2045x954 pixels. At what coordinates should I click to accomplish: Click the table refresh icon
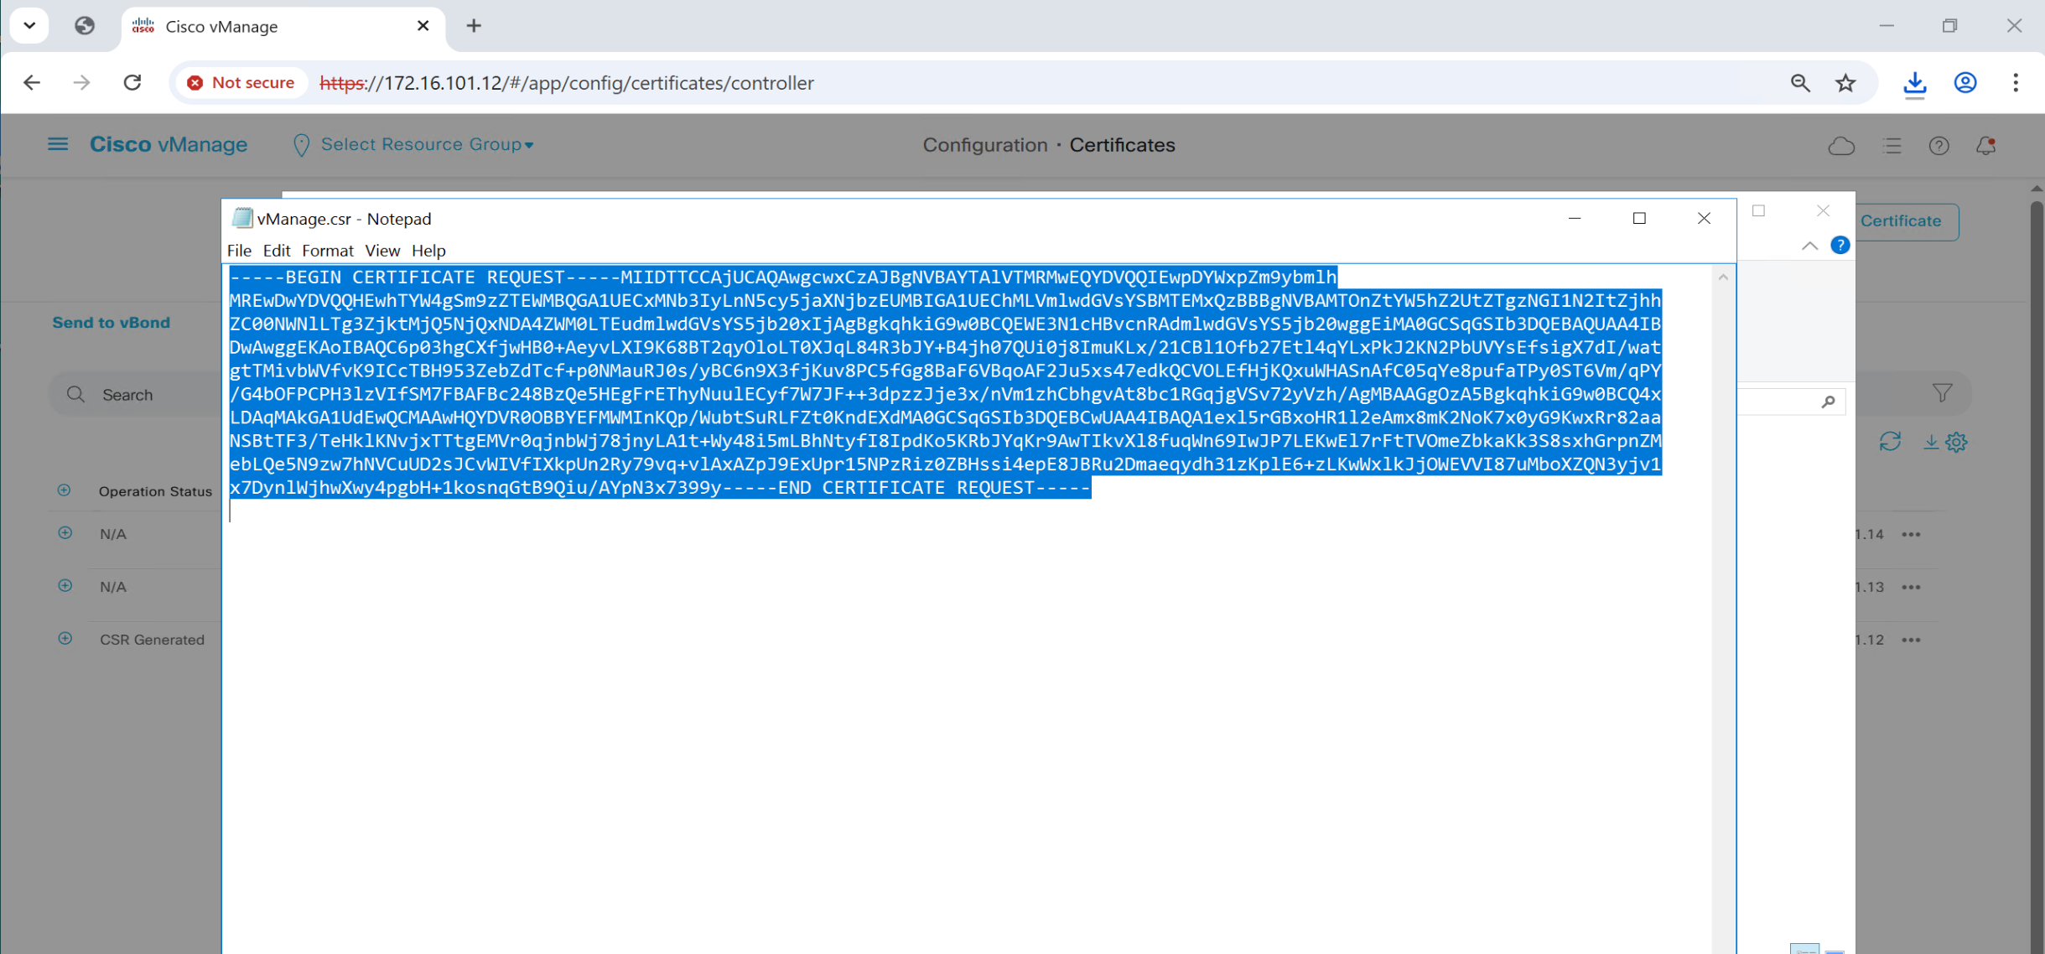[1890, 442]
